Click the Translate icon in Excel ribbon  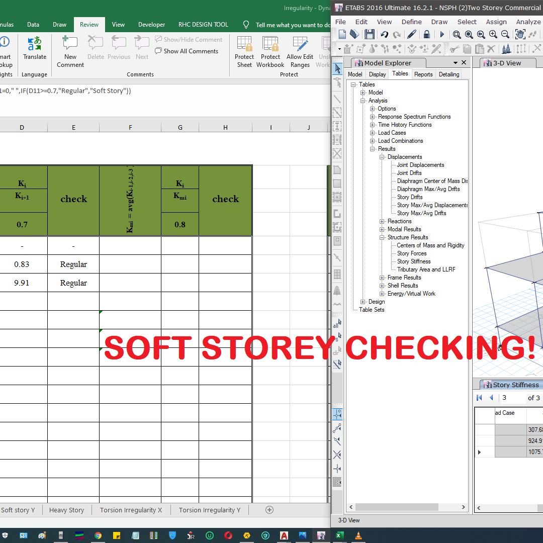click(35, 49)
